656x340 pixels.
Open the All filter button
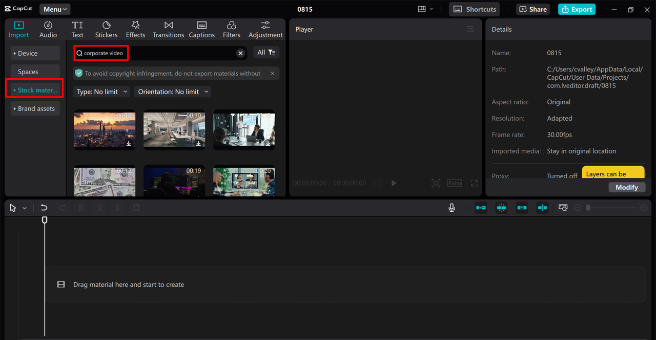266,52
